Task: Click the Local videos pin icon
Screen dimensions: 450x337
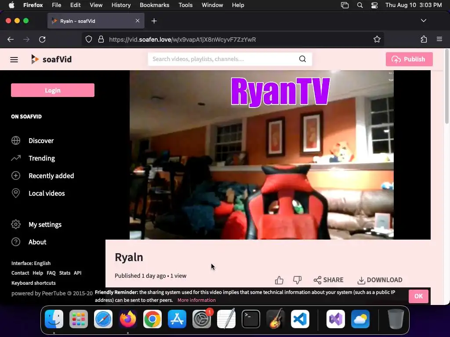Action: pyautogui.click(x=16, y=193)
